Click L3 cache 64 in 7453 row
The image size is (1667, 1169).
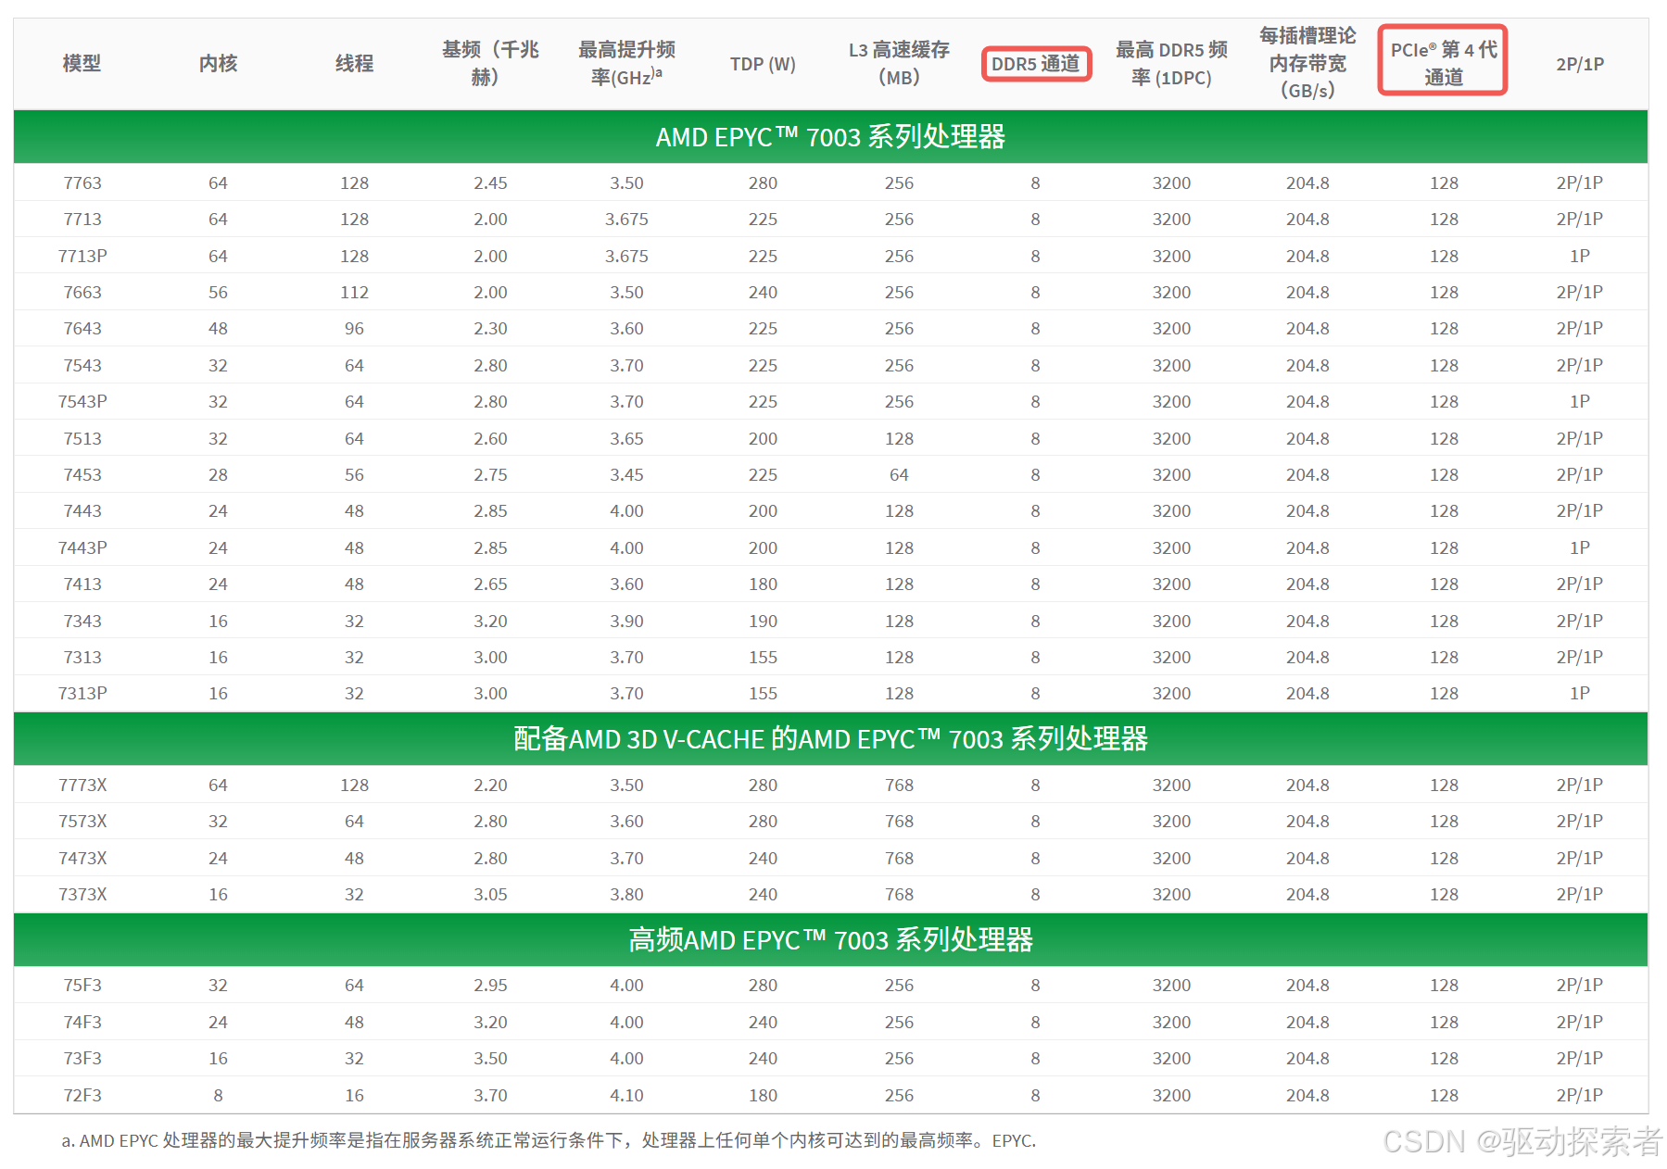899,475
